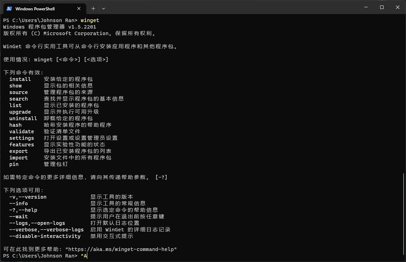Image resolution: width=406 pixels, height=262 pixels.
Task: Click the -v,--version option text
Action: [28, 197]
